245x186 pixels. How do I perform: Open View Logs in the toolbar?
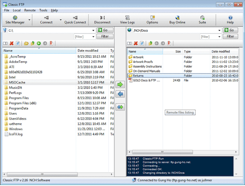pos(127,20)
